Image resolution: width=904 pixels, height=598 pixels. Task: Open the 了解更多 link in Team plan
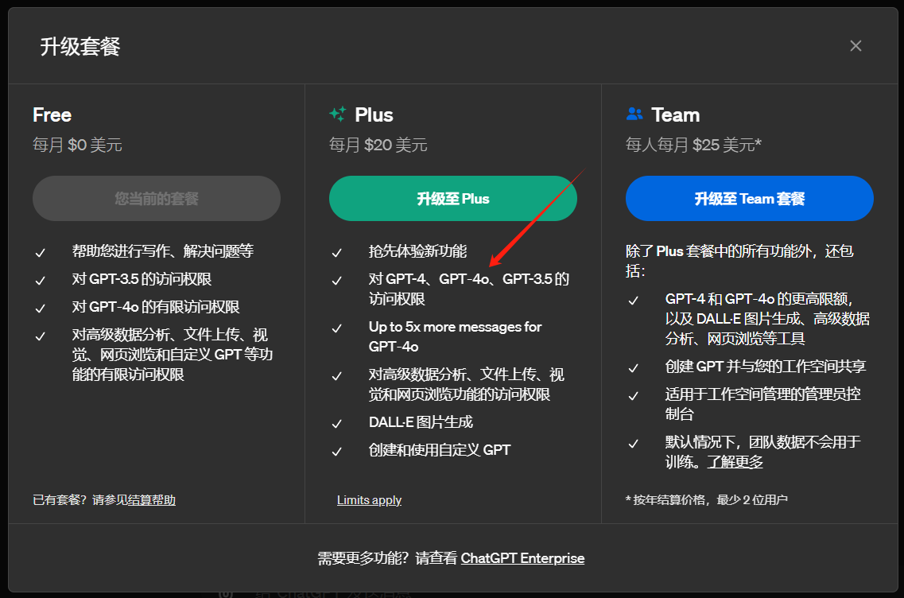click(735, 462)
